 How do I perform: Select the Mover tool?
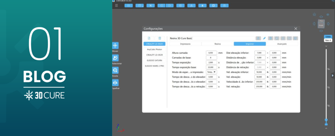[115, 46]
